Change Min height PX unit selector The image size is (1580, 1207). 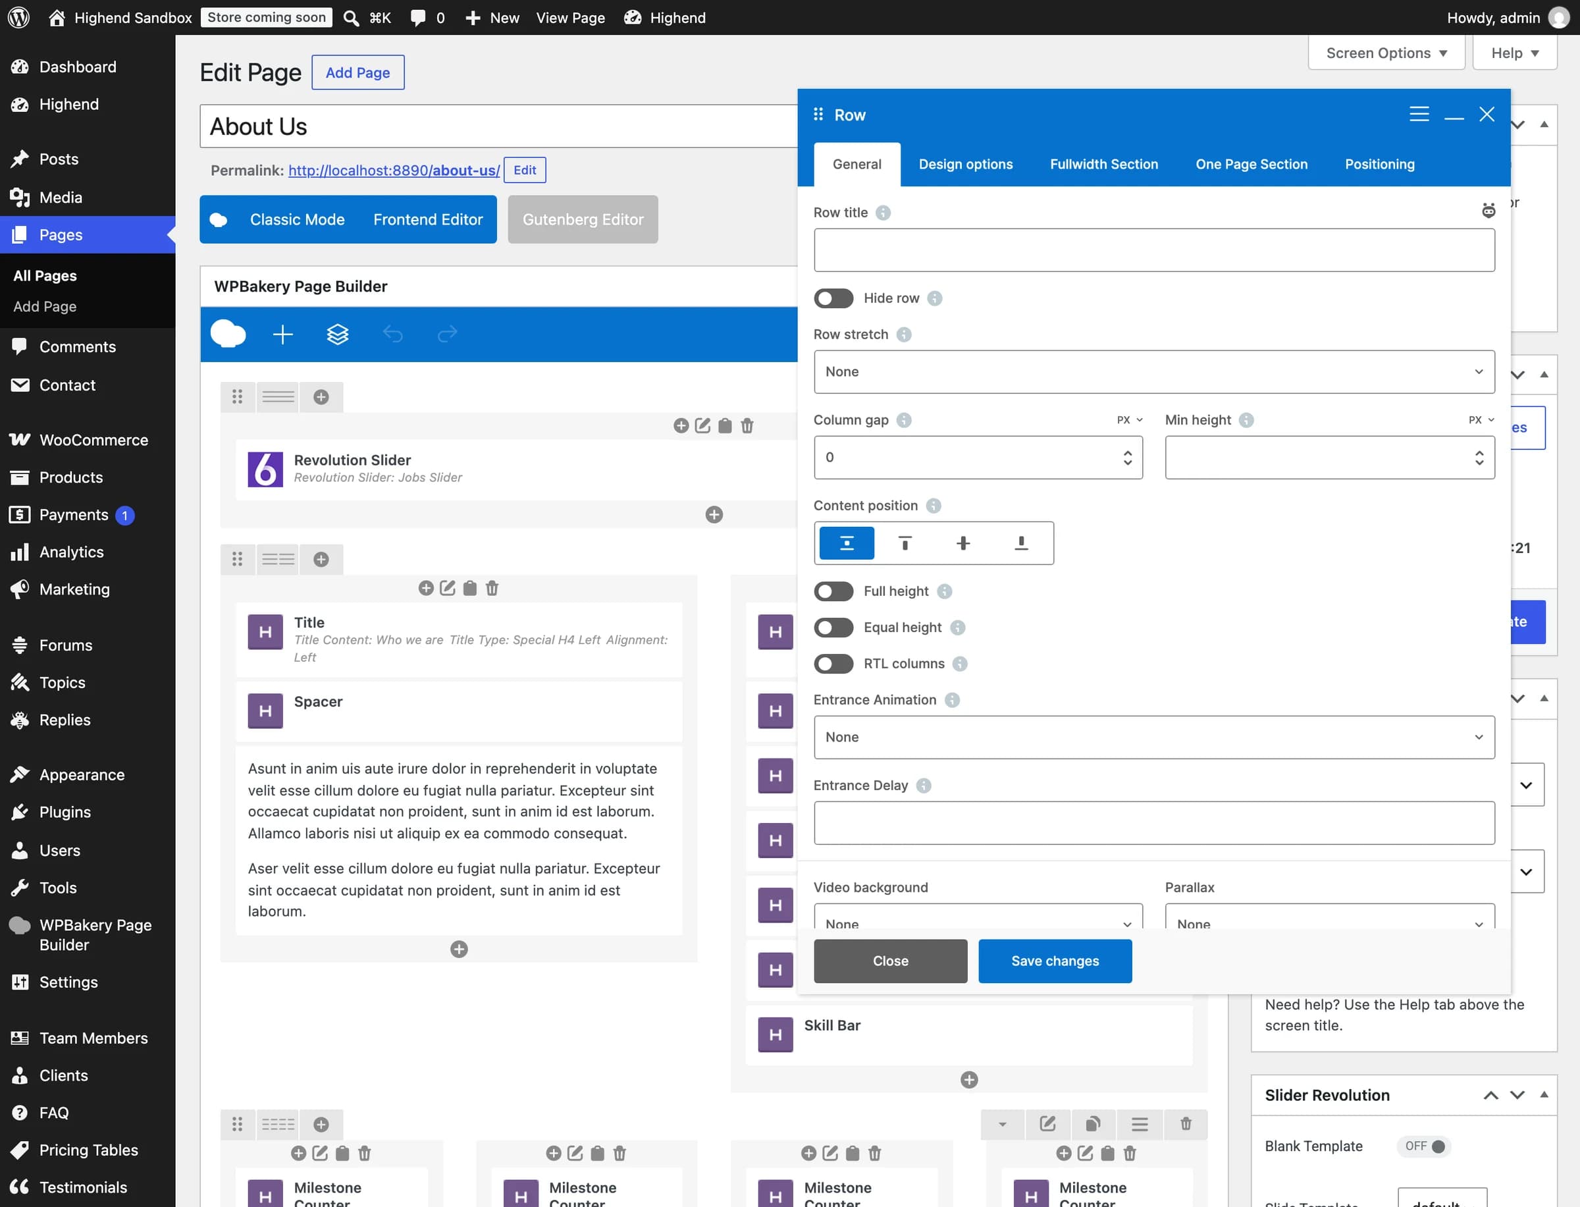[1482, 420]
